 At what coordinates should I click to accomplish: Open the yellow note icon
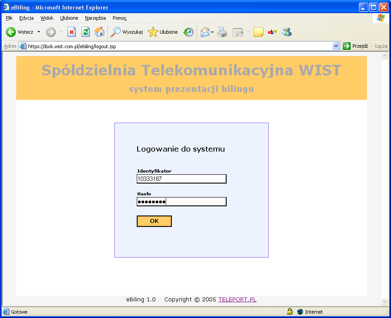pos(258,32)
